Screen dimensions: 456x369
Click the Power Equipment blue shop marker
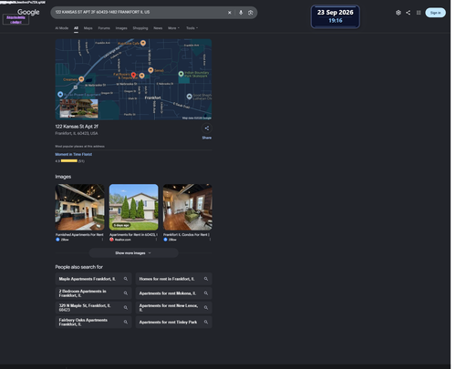[60, 95]
